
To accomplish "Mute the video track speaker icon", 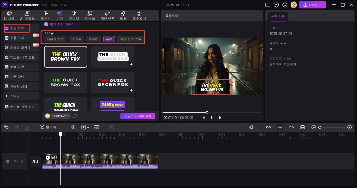I will (x=21, y=161).
